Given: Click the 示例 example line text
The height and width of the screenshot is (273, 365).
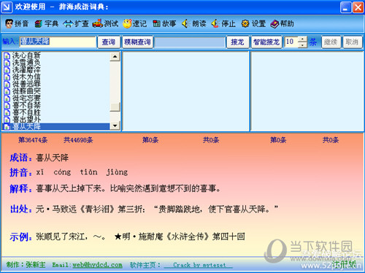Looking at the screenshot, I should 140,237.
